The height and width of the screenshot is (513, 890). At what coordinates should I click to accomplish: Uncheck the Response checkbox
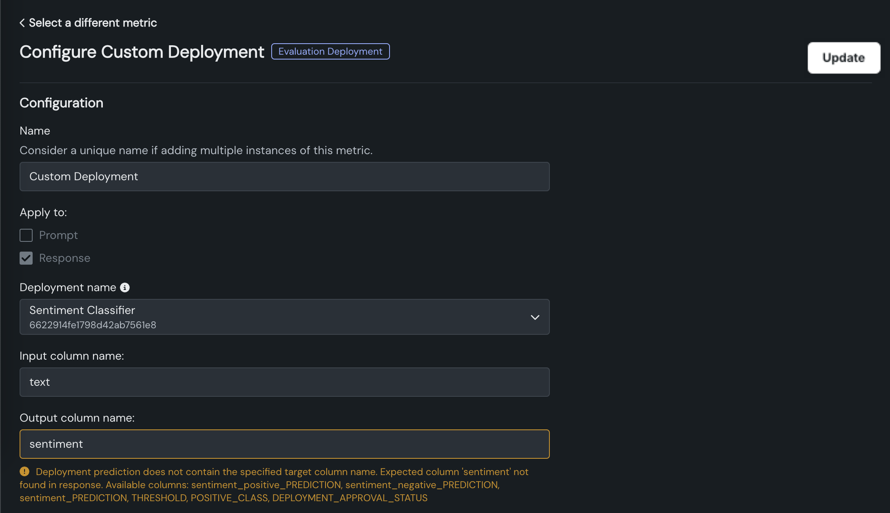(x=26, y=258)
